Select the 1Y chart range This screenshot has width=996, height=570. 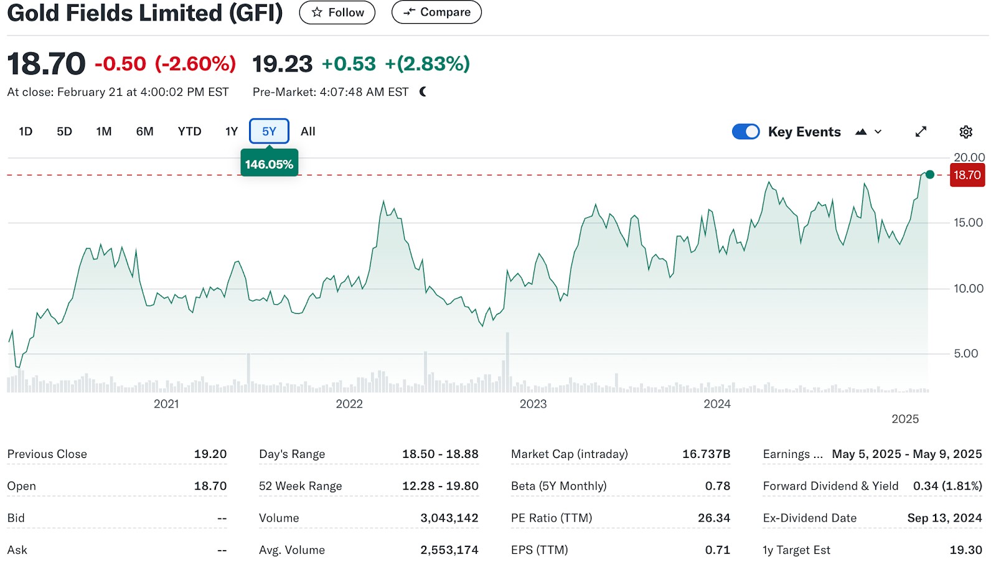(x=232, y=131)
